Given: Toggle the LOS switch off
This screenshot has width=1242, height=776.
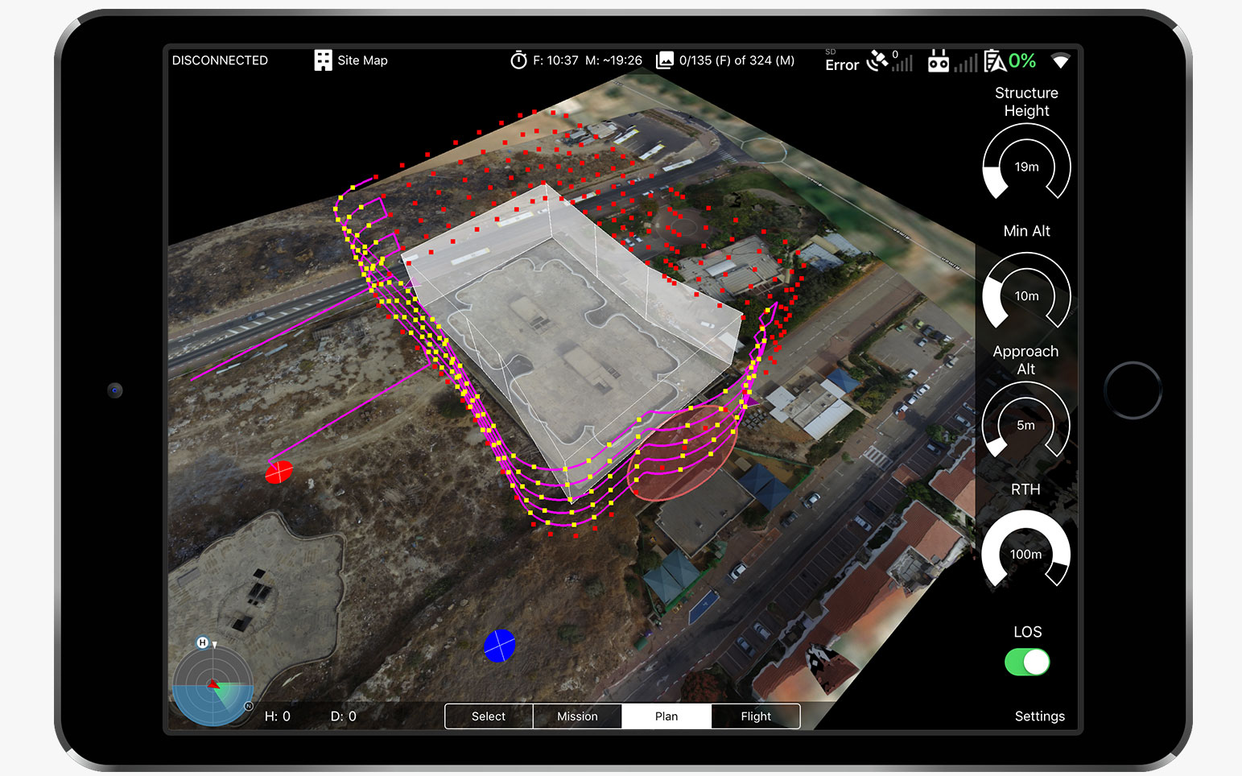Looking at the screenshot, I should (1027, 662).
